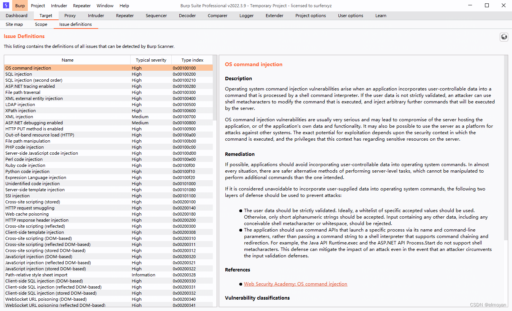Viewport: 512px width, 311px height.
Task: Sort issues by the Typical severity column
Action: tap(151, 60)
